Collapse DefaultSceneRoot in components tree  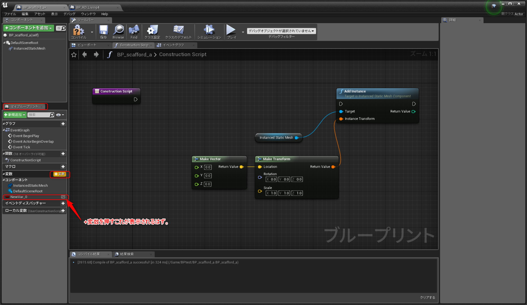(x=4, y=43)
